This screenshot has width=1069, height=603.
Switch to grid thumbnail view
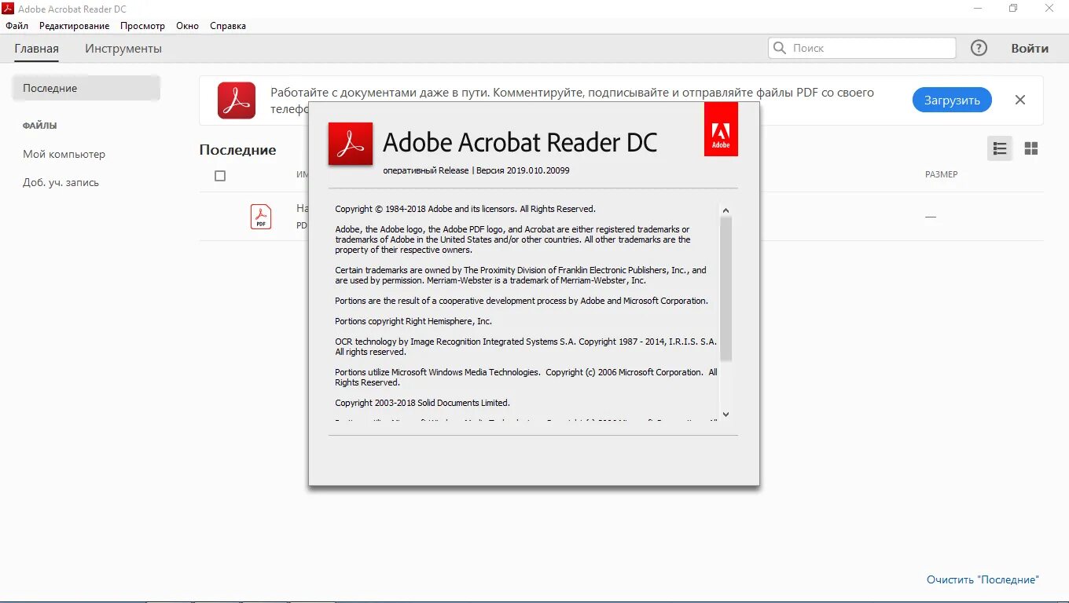click(x=1031, y=148)
